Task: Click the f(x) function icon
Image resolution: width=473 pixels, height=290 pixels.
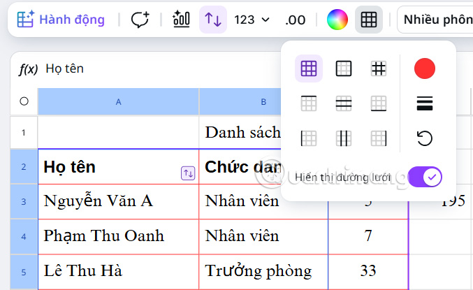Action: (28, 69)
